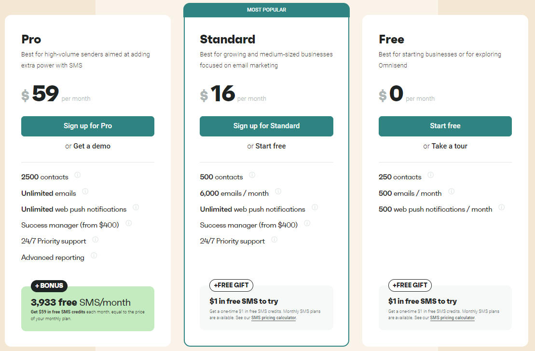Screen dimensions: 535x351
Task: Open info icon for Standard Success manager
Action: click(307, 223)
